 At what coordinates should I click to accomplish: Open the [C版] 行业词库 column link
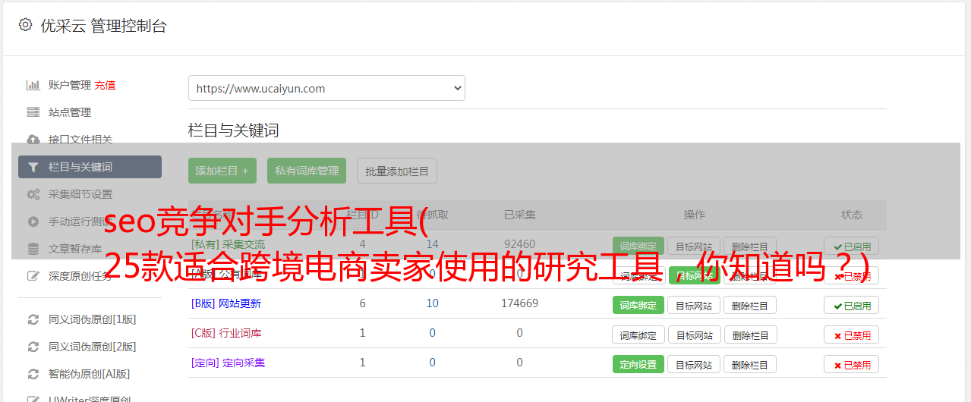226,333
